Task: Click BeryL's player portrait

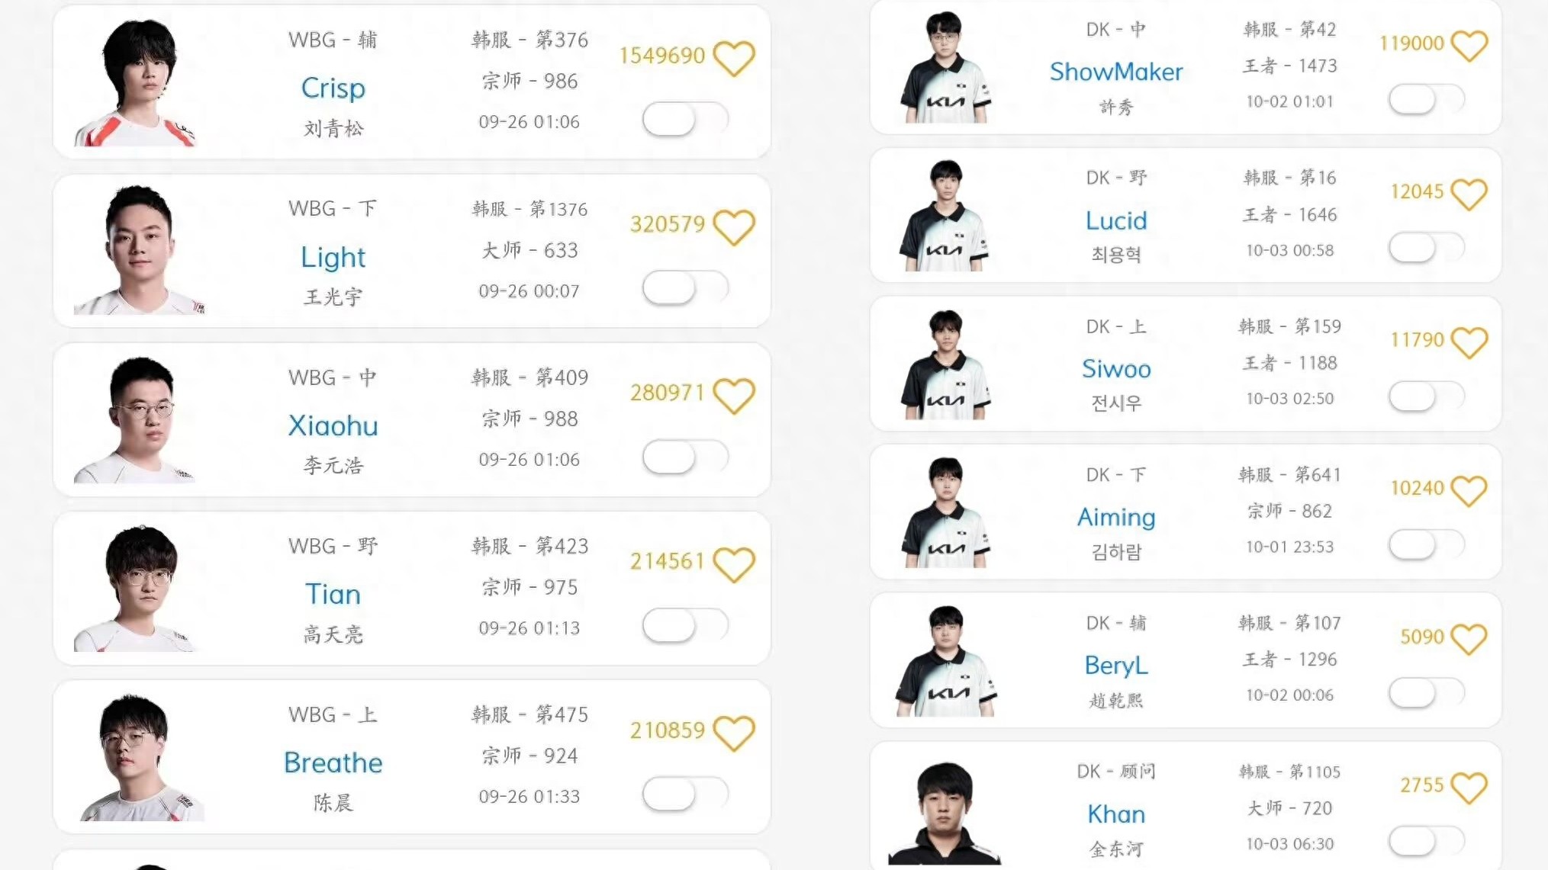Action: pyautogui.click(x=946, y=661)
